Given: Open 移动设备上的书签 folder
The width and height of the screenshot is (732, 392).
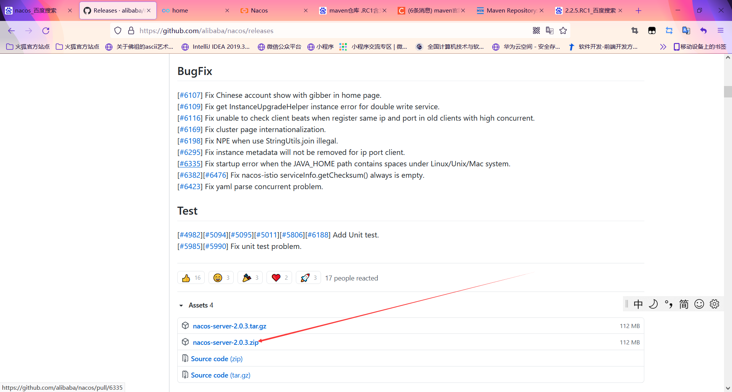Looking at the screenshot, I should click(700, 47).
